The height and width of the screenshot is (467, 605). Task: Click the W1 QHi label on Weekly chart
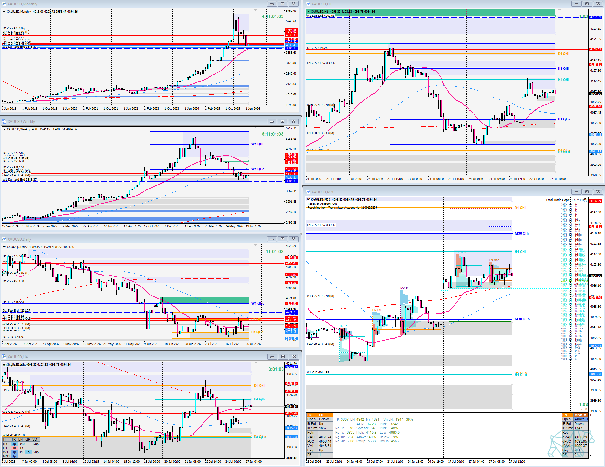click(257, 144)
